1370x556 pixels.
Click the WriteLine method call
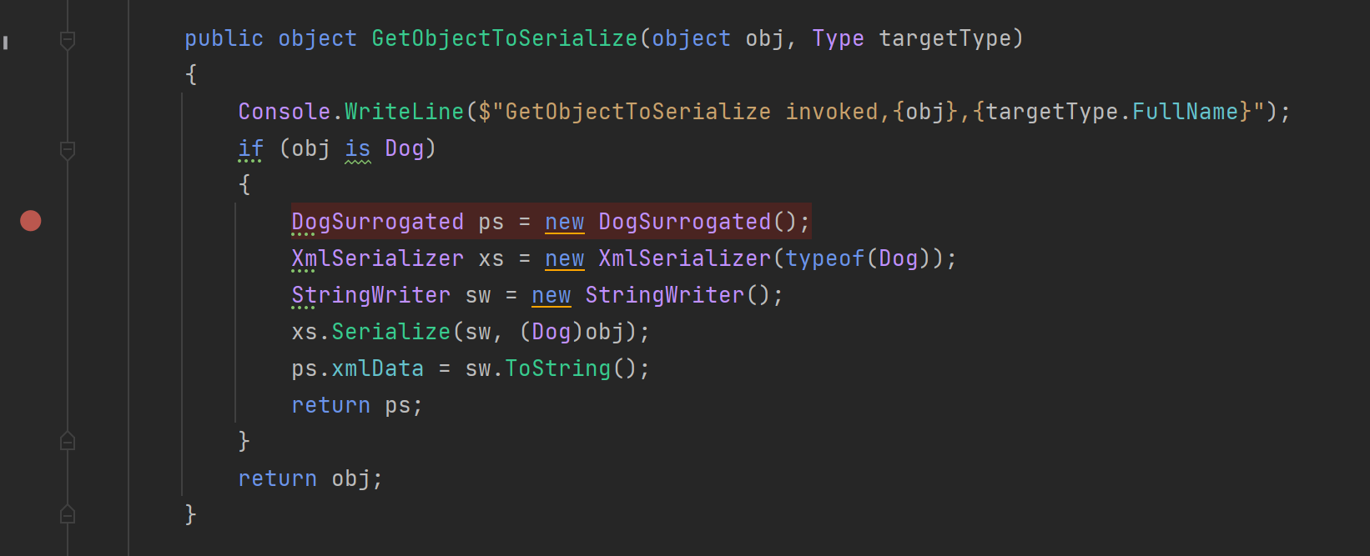[x=404, y=112]
